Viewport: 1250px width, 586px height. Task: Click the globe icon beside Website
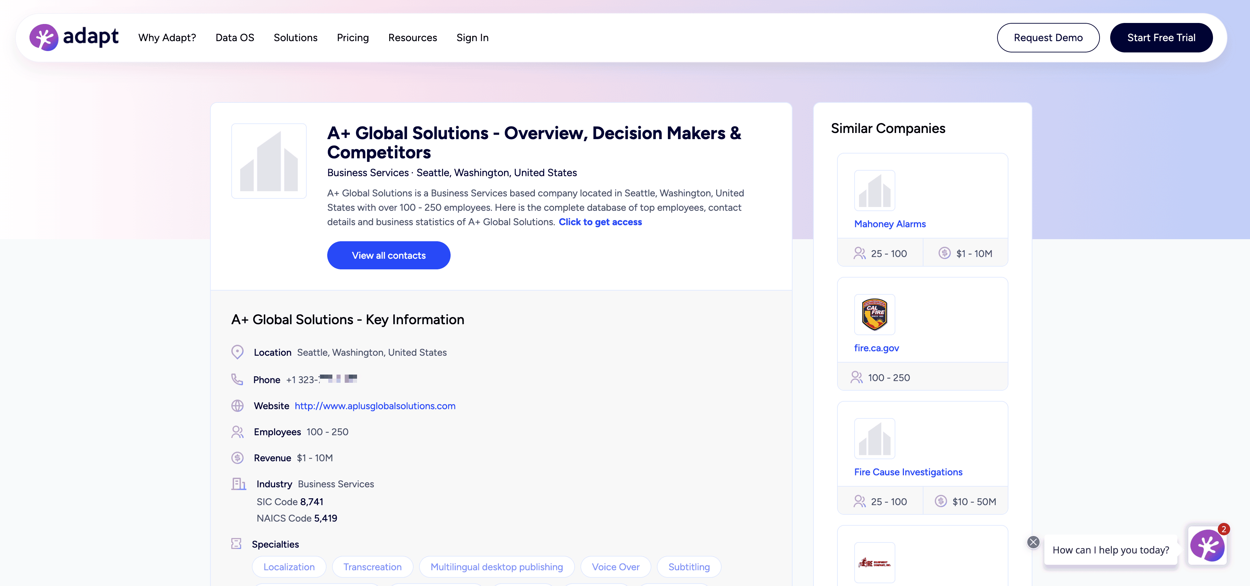(x=237, y=405)
